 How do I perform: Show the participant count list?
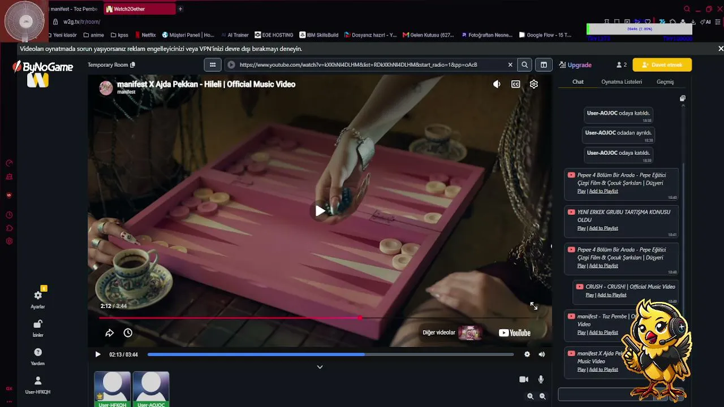622,65
